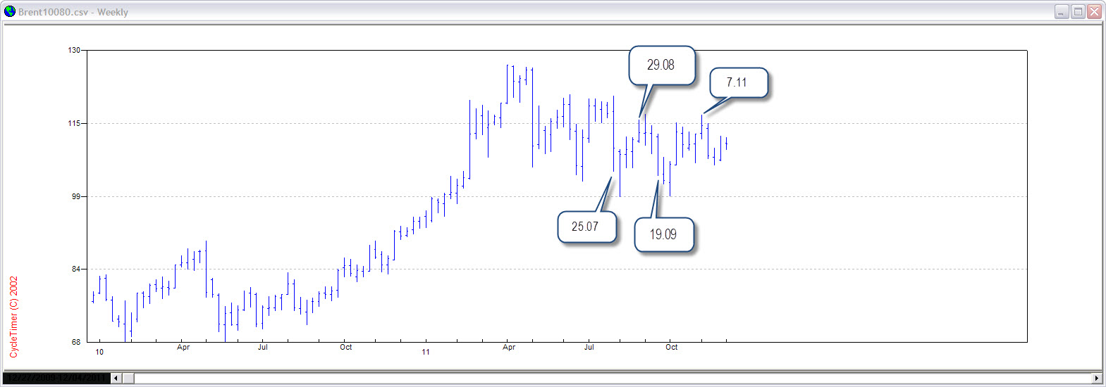
Task: Select the 7.11 callout annotation
Action: 737,83
